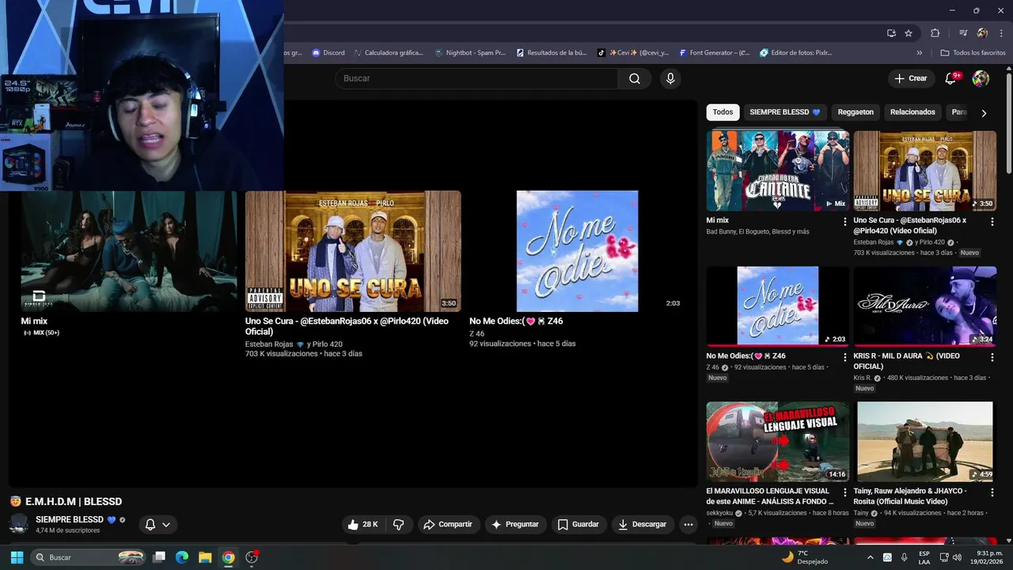
Task: Like the video with 28 K thumbs-up
Action: point(362,524)
